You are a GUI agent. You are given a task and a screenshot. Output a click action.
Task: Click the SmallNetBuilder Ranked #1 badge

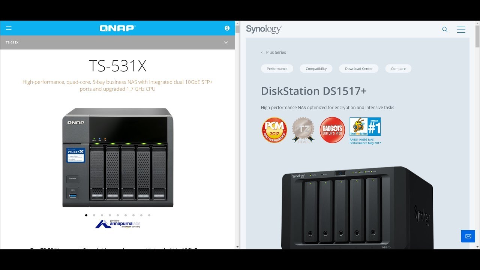365,127
